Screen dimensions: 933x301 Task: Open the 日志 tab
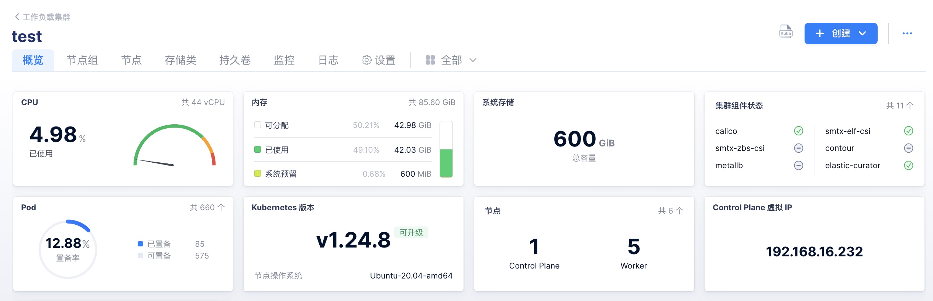point(328,60)
